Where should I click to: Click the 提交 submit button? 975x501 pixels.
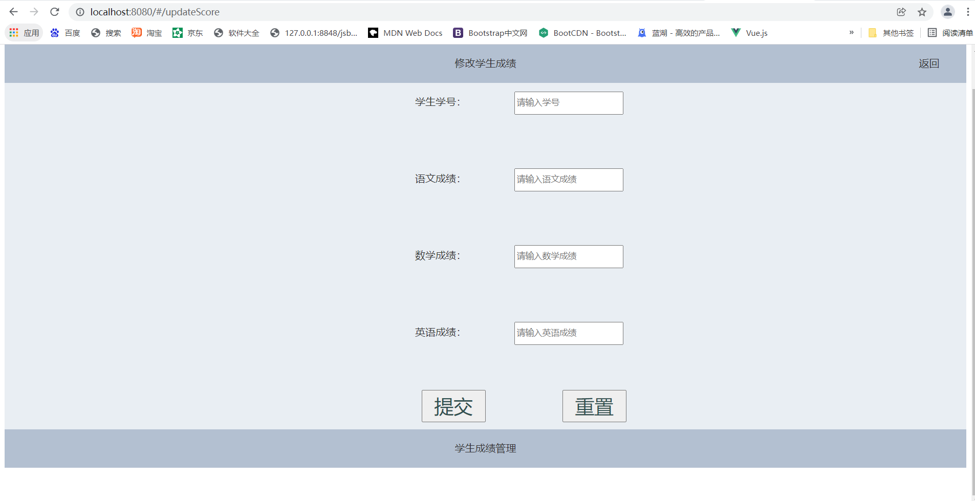click(x=453, y=406)
